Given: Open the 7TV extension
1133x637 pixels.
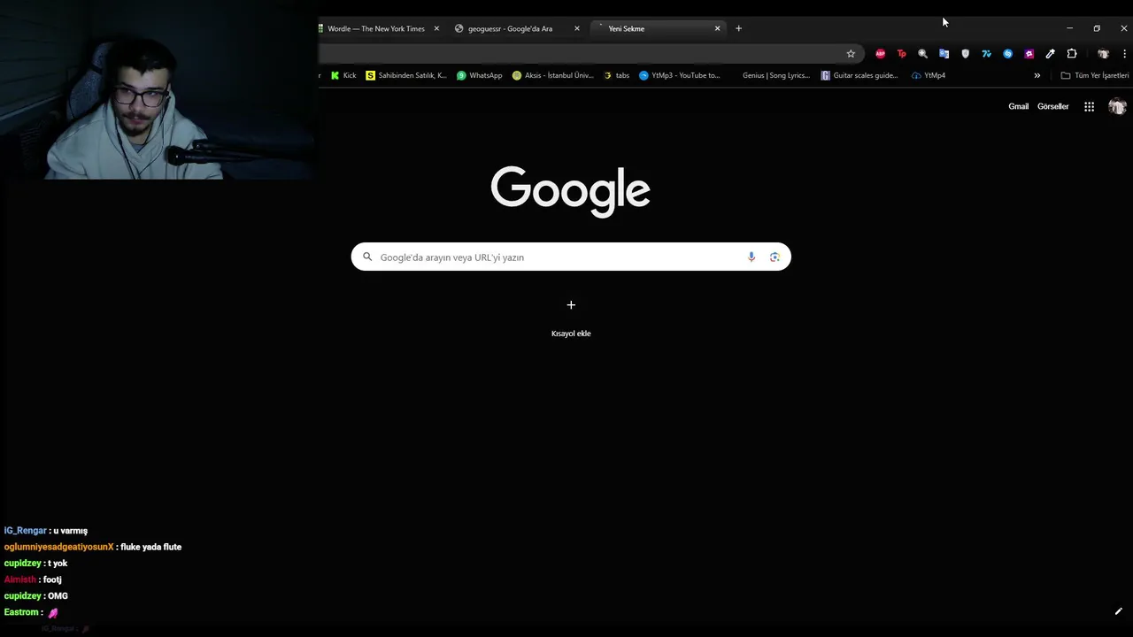Looking at the screenshot, I should point(986,54).
